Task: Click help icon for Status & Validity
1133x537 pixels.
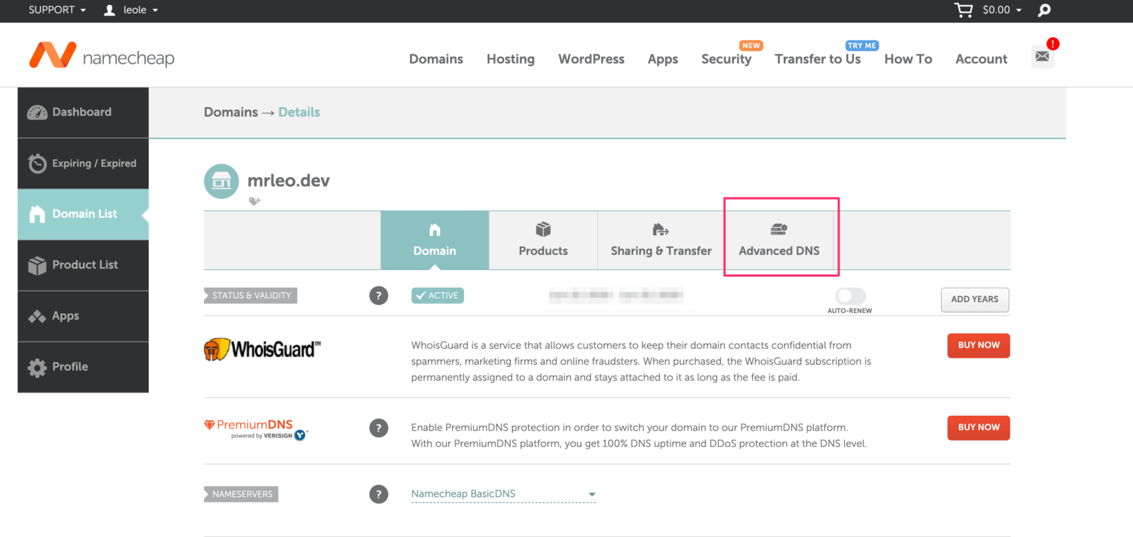Action: coord(379,295)
